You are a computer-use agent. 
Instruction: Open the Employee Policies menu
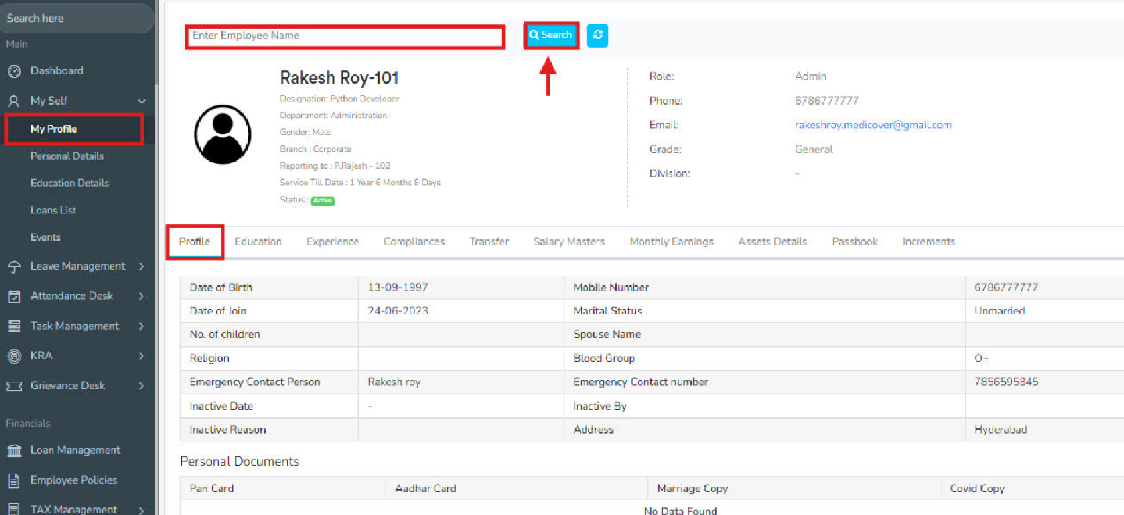point(74,480)
